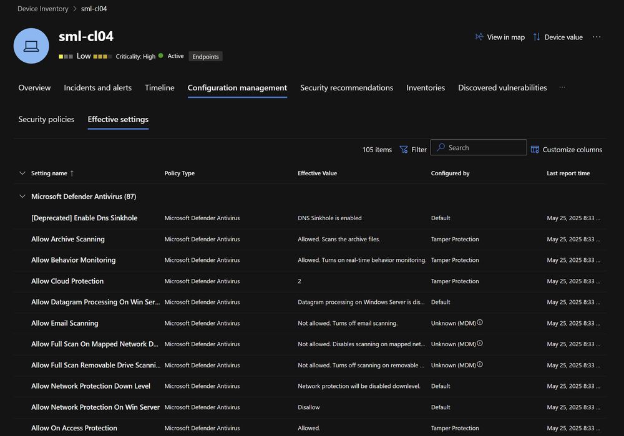Click the Endpoints tag

pyautogui.click(x=205, y=57)
